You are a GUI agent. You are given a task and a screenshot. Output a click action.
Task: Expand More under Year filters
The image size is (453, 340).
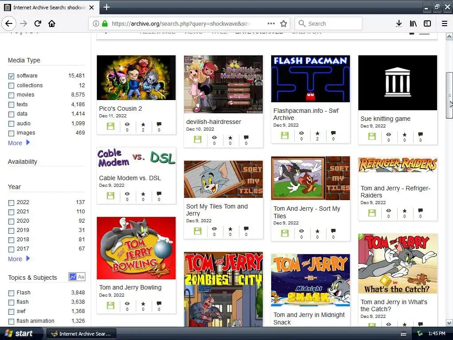(19, 259)
